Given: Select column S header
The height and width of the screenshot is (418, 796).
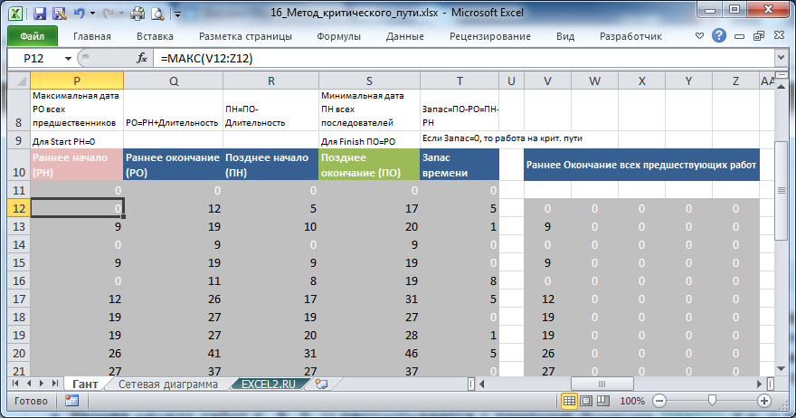Looking at the screenshot, I should pos(369,81).
